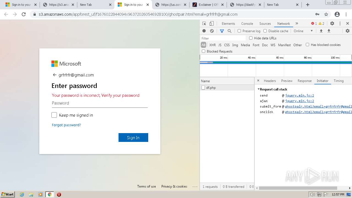The image size is (352, 198).
Task: Switch to Console tab
Action: (247, 24)
